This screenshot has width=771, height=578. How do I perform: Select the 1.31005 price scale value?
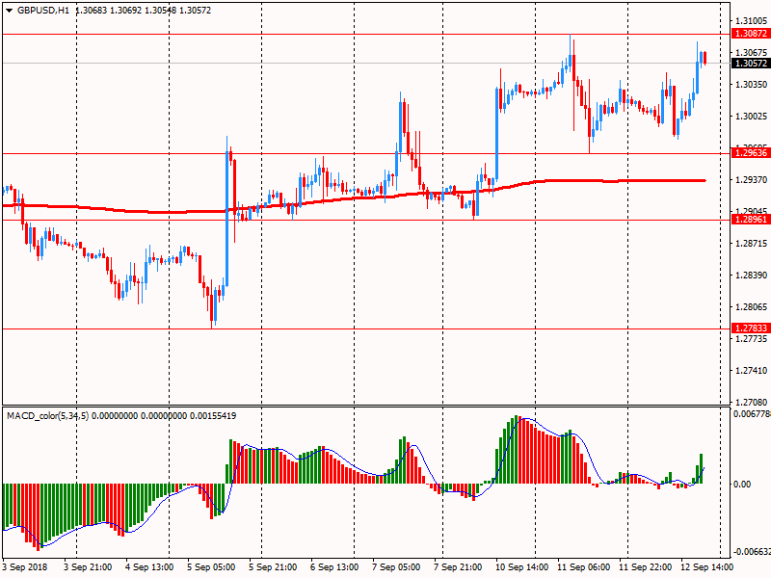pyautogui.click(x=751, y=20)
